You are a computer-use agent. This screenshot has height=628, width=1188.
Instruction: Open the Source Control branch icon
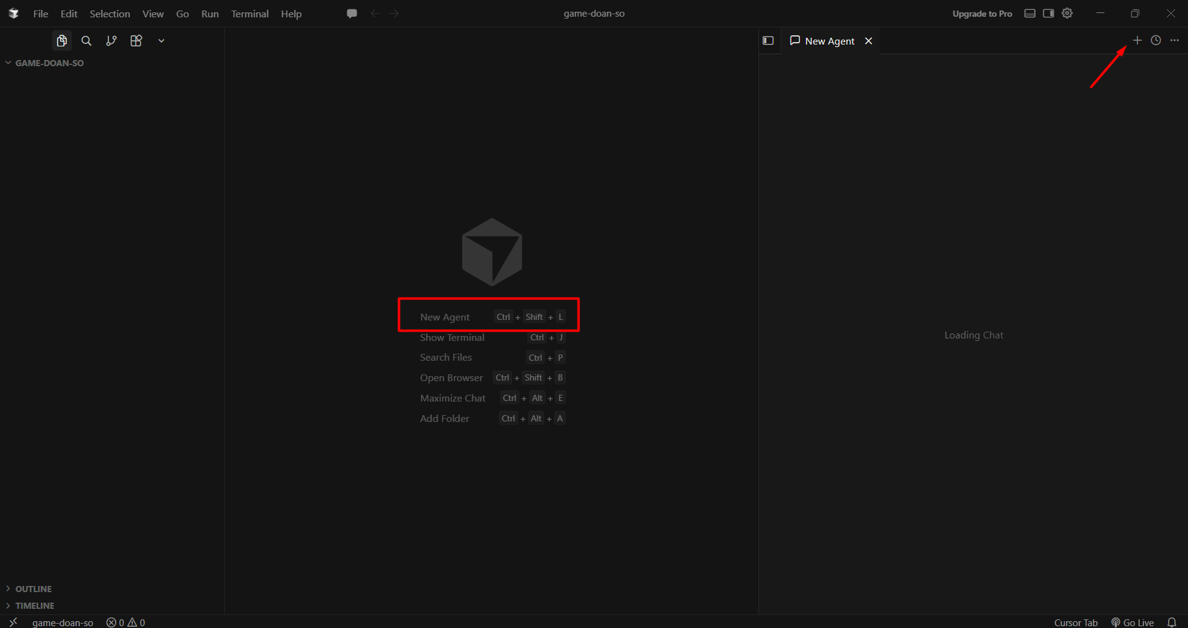pyautogui.click(x=111, y=41)
